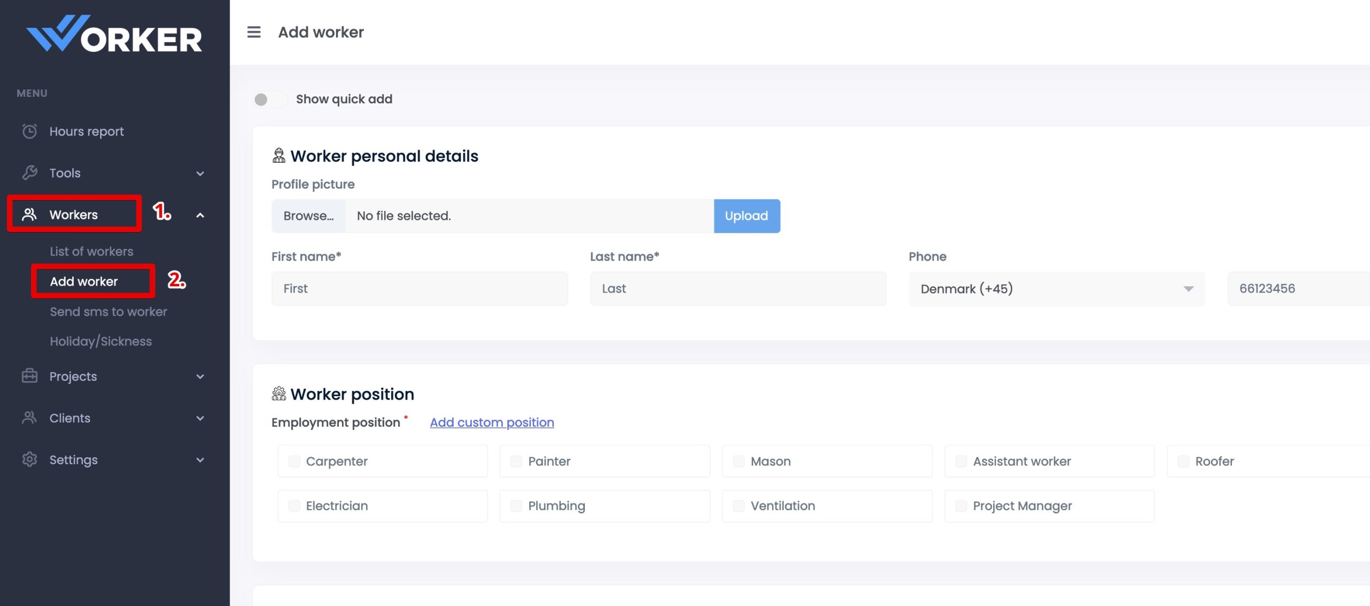
Task: Check the Carpenter position checkbox
Action: (294, 461)
